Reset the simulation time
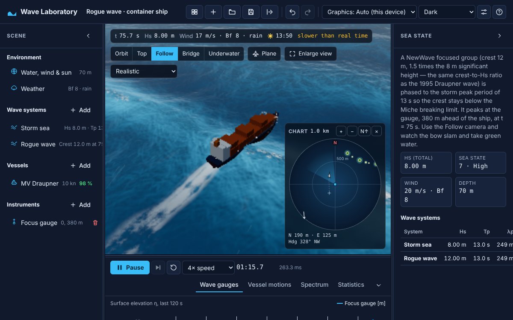The height and width of the screenshot is (320, 513). click(174, 268)
